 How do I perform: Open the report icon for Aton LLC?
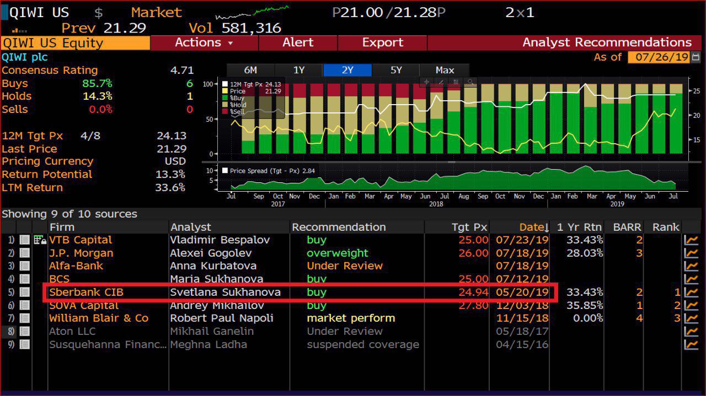coord(24,332)
